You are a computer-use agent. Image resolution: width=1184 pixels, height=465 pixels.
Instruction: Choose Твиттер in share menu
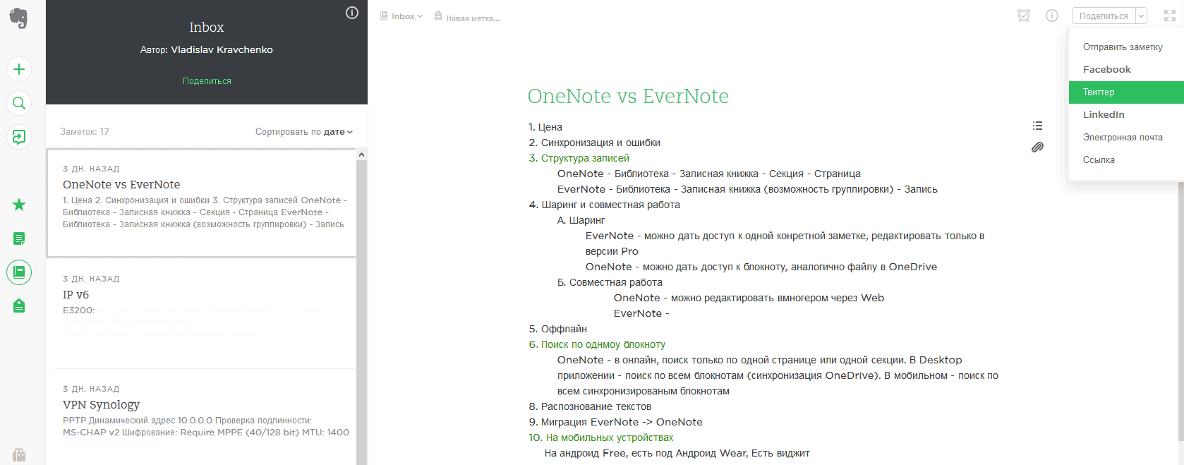(x=1125, y=92)
